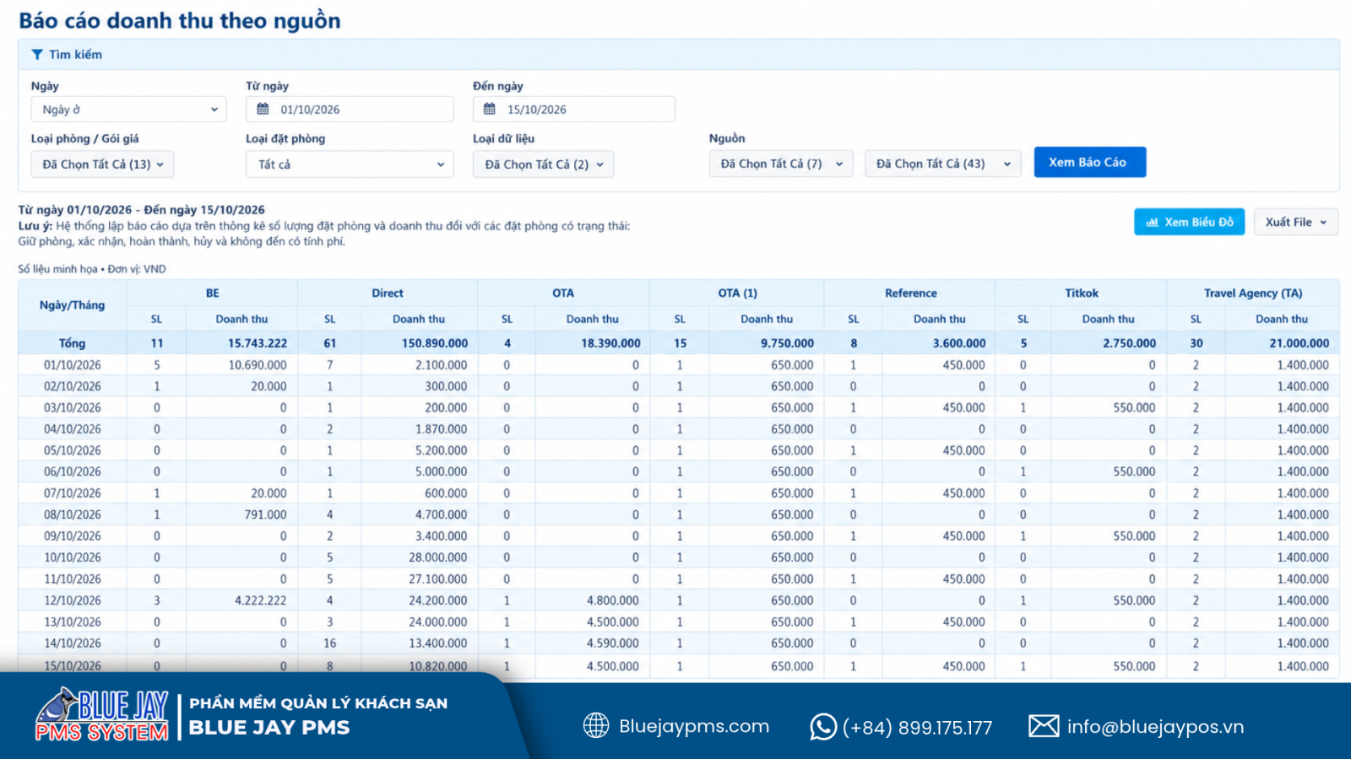Screen dimensions: 1351x759
Task: Click the WhatsApp phone icon in footer
Action: pos(823,726)
